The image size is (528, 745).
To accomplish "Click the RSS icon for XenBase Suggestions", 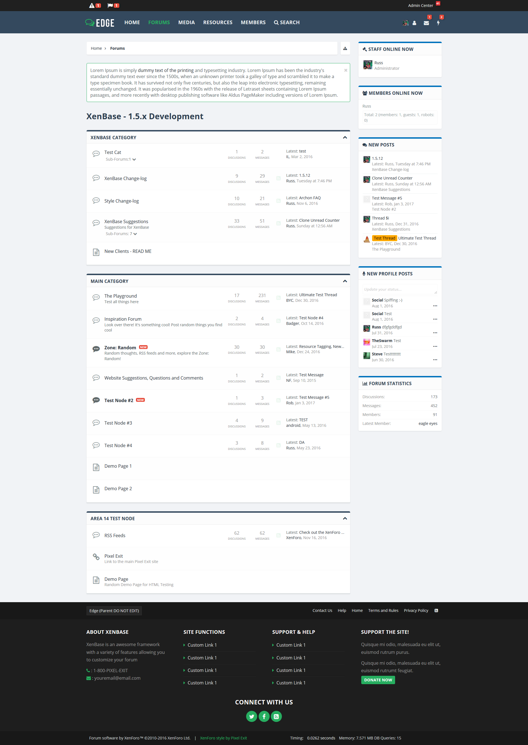I will pyautogui.click(x=278, y=223).
